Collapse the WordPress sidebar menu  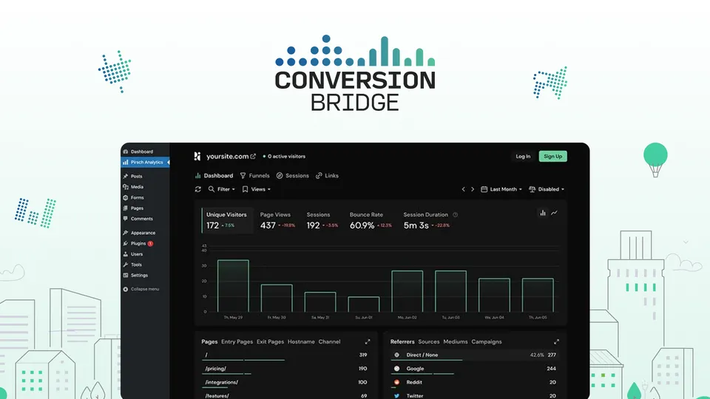pyautogui.click(x=145, y=289)
